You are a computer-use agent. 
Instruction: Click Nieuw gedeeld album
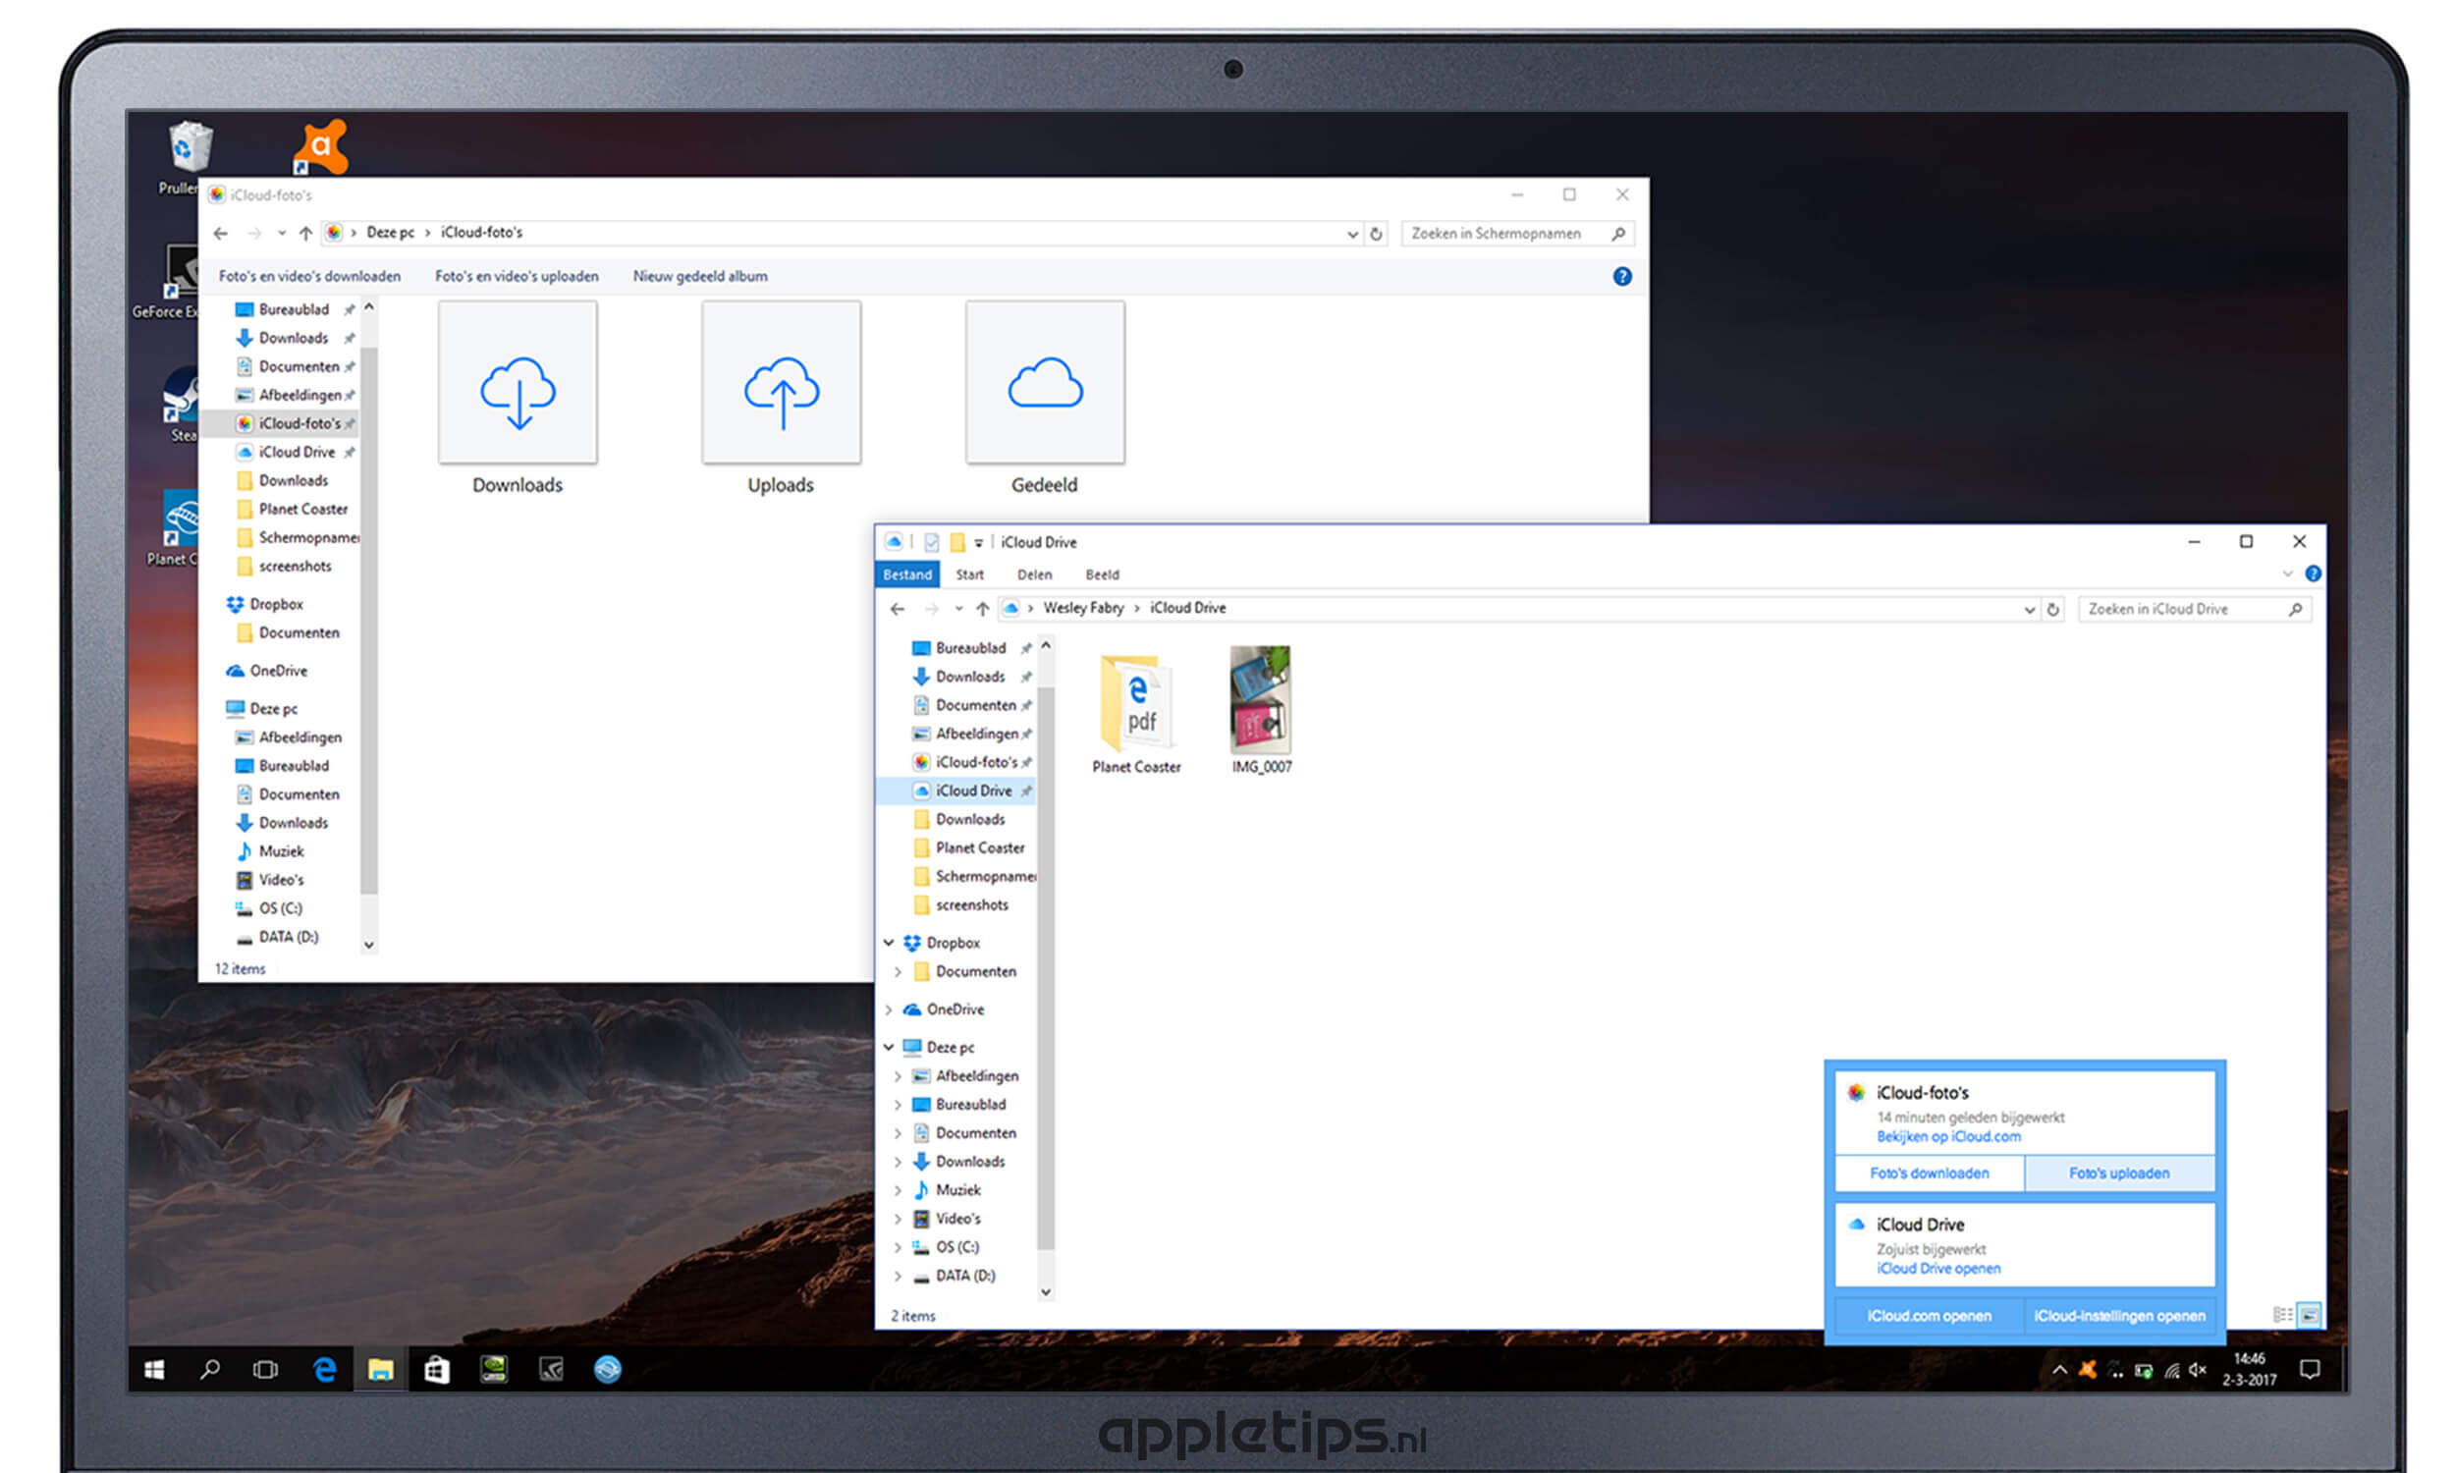699,277
